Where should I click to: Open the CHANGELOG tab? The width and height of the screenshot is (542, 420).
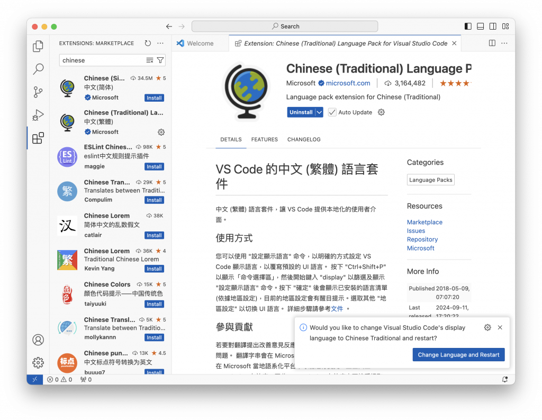point(304,139)
